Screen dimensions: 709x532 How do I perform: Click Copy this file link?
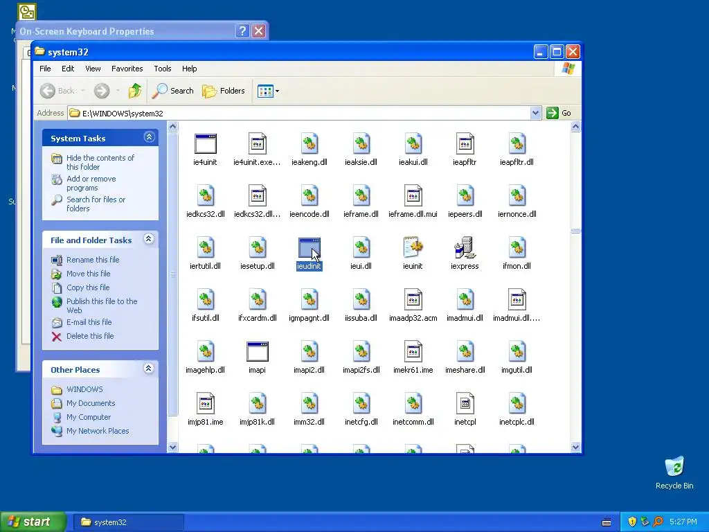click(x=88, y=287)
